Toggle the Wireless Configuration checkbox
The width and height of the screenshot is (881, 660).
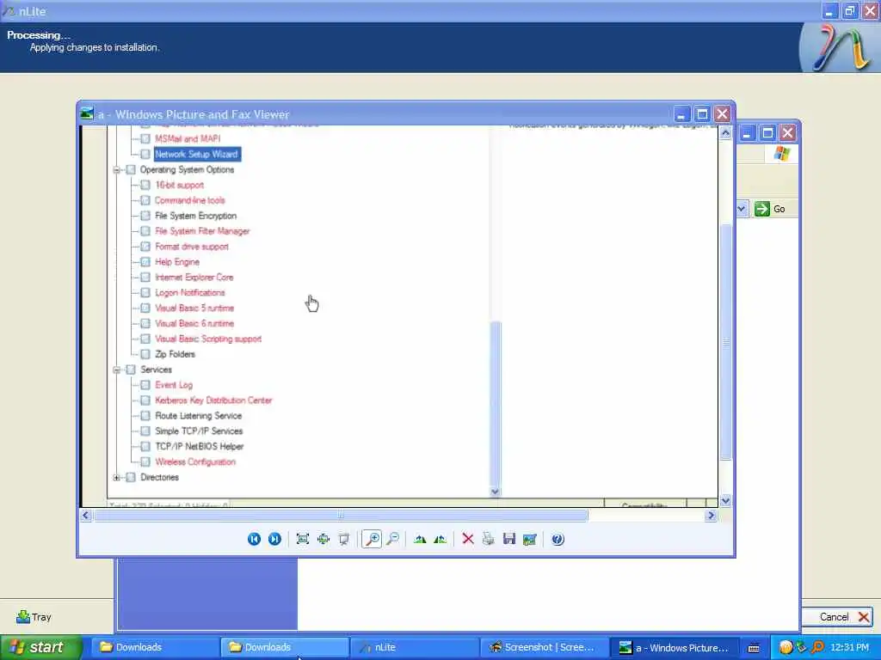point(145,461)
